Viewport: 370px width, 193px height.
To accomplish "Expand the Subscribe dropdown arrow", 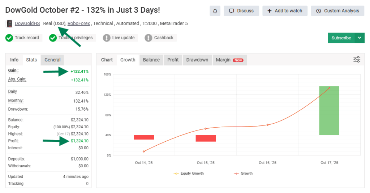I will pyautogui.click(x=360, y=38).
